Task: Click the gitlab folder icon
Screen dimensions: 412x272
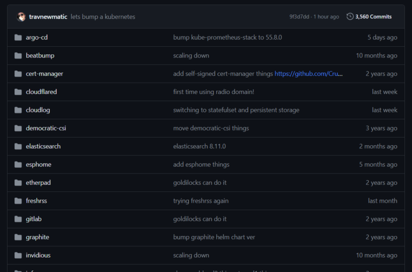Action: pos(18,219)
